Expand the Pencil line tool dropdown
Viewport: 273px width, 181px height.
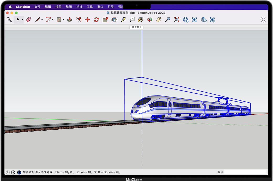[42, 20]
